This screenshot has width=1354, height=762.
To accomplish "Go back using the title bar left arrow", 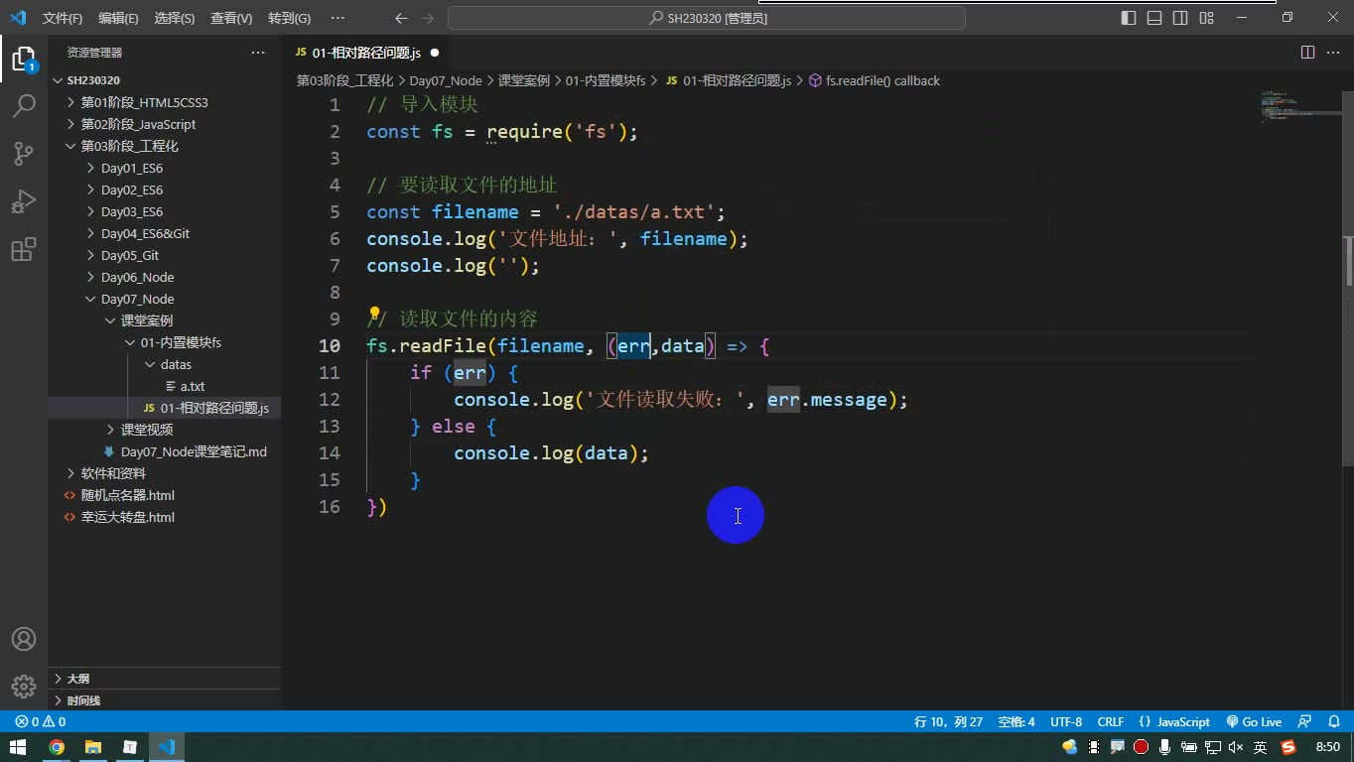I will click(x=401, y=18).
